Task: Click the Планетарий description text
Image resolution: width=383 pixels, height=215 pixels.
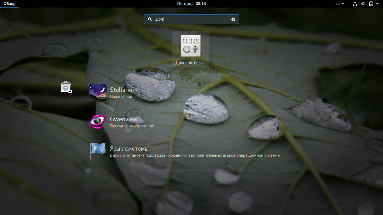Action: click(121, 97)
